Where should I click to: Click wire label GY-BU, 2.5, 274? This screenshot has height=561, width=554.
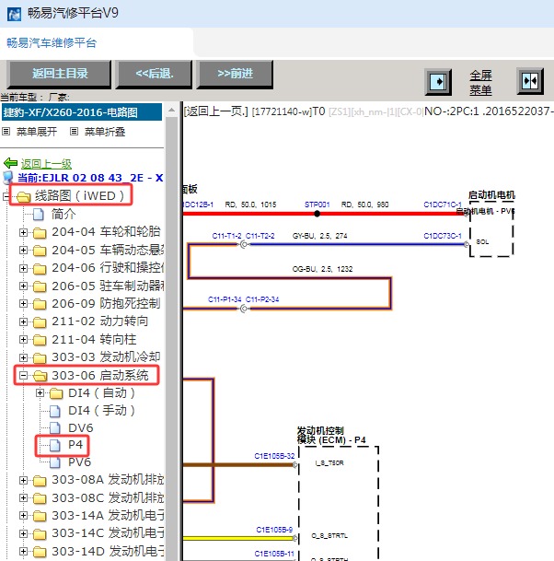320,236
